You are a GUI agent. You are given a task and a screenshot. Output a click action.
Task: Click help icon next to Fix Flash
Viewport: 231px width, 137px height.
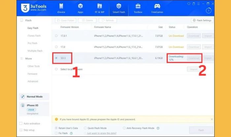pos(71,133)
